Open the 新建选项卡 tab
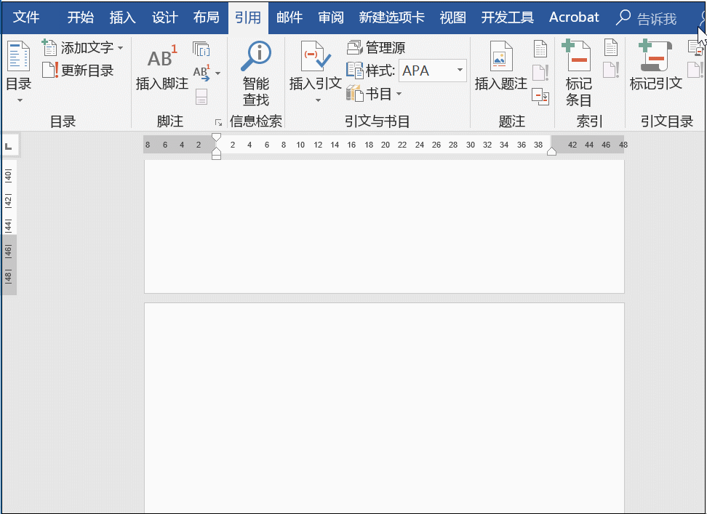Viewport: 707px width, 514px height. tap(392, 17)
